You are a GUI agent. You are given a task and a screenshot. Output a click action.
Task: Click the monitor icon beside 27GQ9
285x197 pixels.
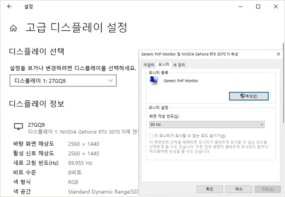coord(18,127)
